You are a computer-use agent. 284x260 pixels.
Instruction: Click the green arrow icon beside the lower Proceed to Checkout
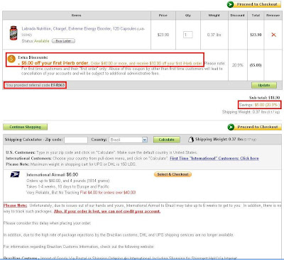231,127
